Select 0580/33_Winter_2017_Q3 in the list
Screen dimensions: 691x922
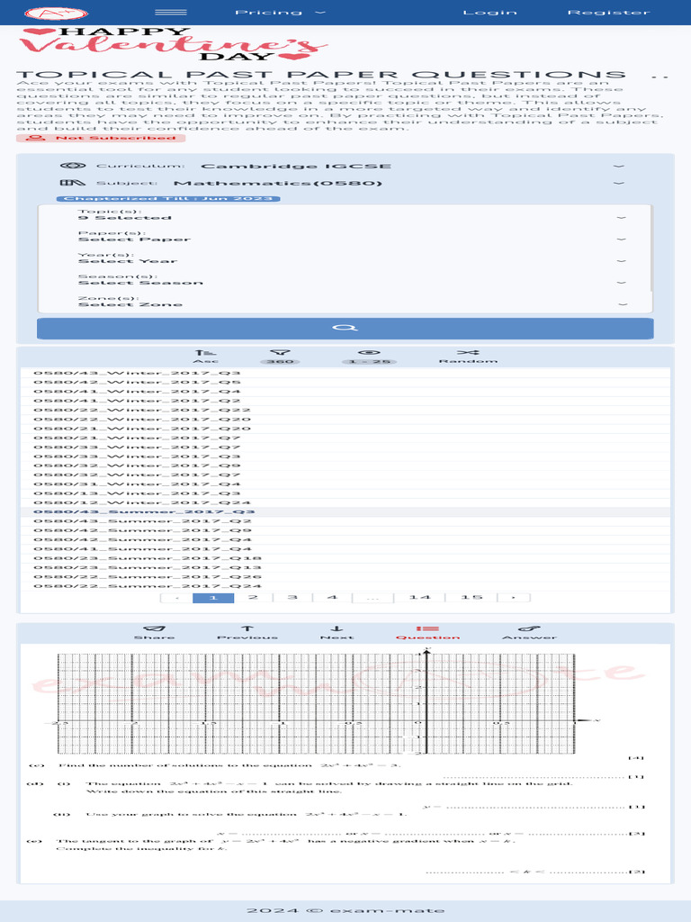tap(345, 456)
